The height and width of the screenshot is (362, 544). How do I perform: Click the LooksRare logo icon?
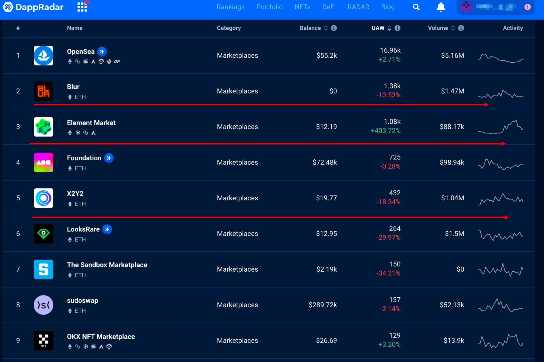coord(43,234)
